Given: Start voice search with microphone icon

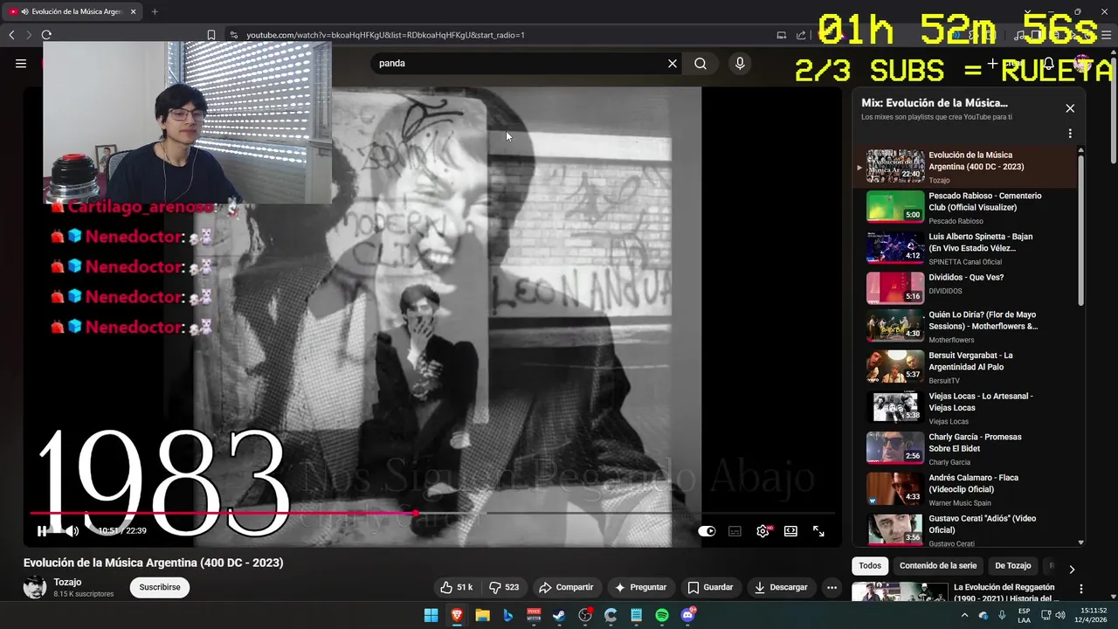Looking at the screenshot, I should pos(740,63).
